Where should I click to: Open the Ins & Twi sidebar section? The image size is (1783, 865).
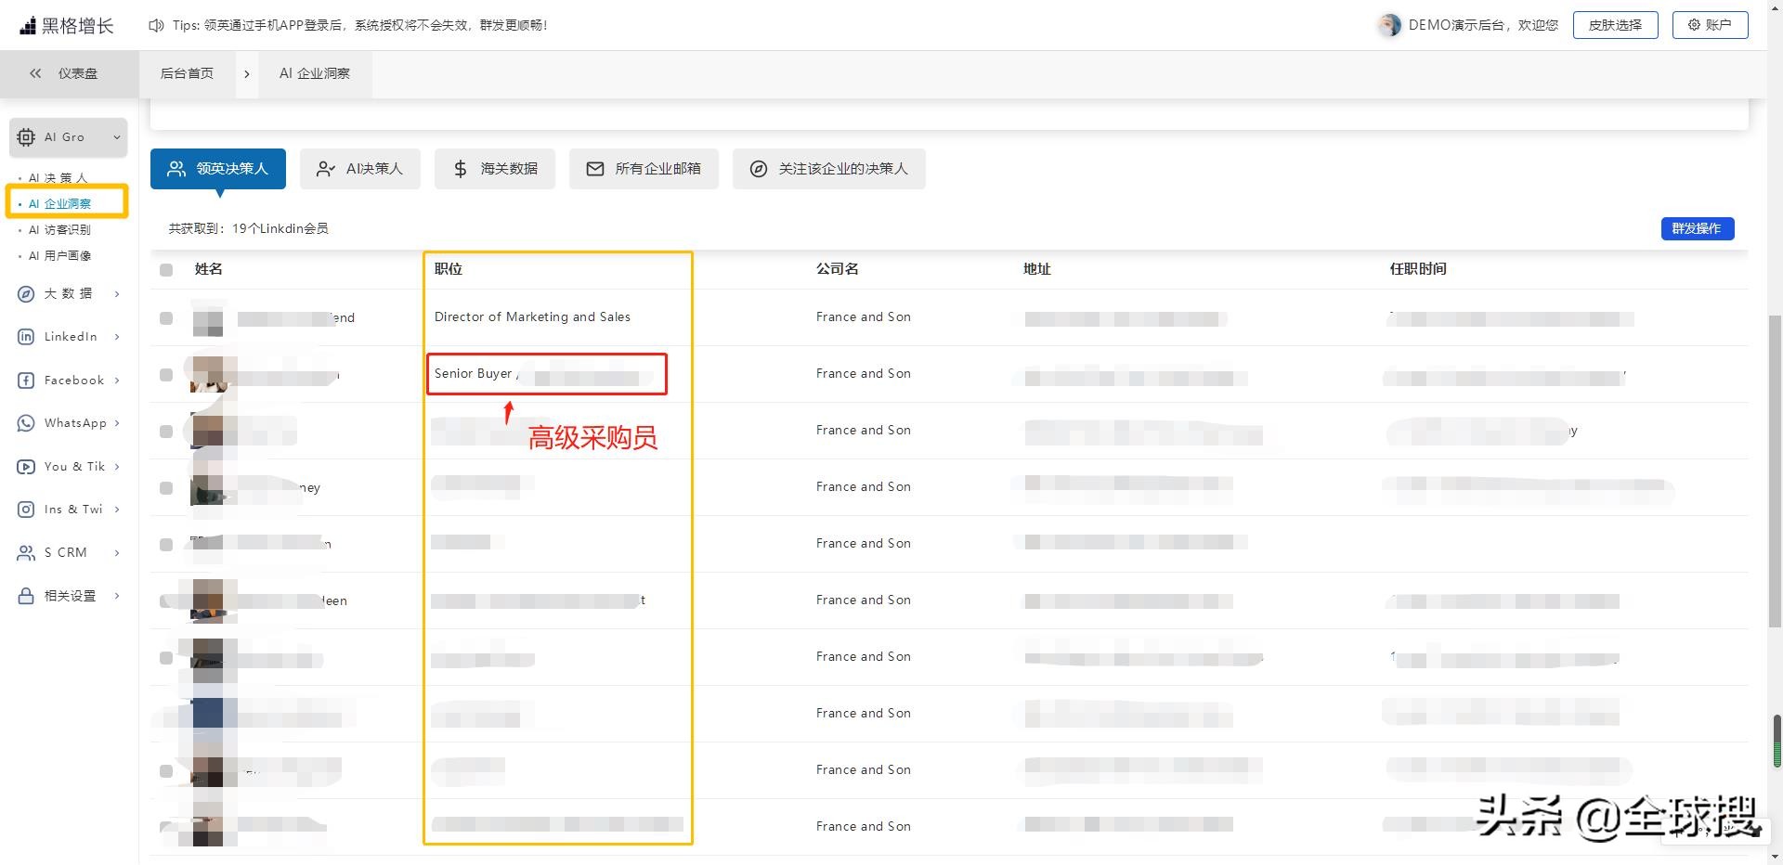pos(73,509)
